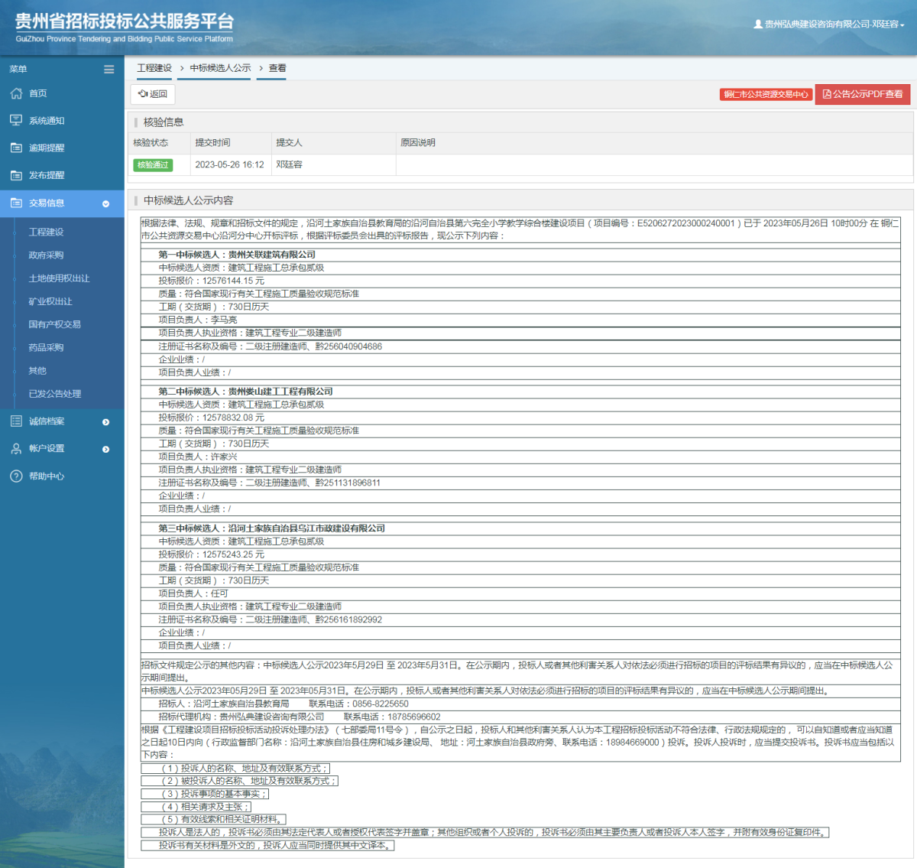Screen dimensions: 917x868
Task: Select 国有产权交易 submenu item
Action: 54,324
